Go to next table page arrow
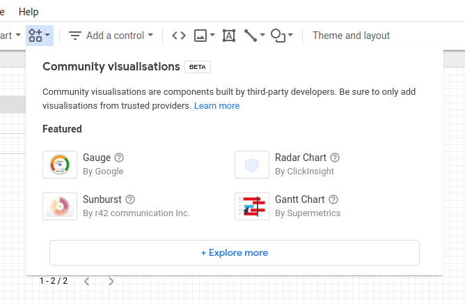 coord(111,282)
